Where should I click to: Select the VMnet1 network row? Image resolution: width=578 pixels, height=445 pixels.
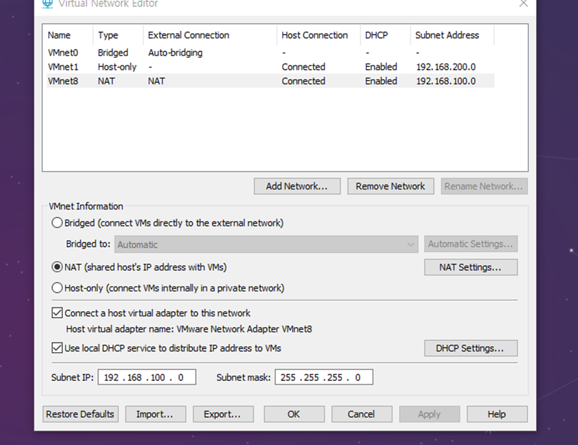point(271,66)
